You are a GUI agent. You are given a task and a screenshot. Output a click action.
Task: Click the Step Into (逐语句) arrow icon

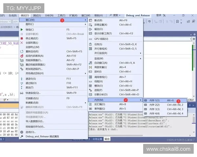click(x=22, y=79)
